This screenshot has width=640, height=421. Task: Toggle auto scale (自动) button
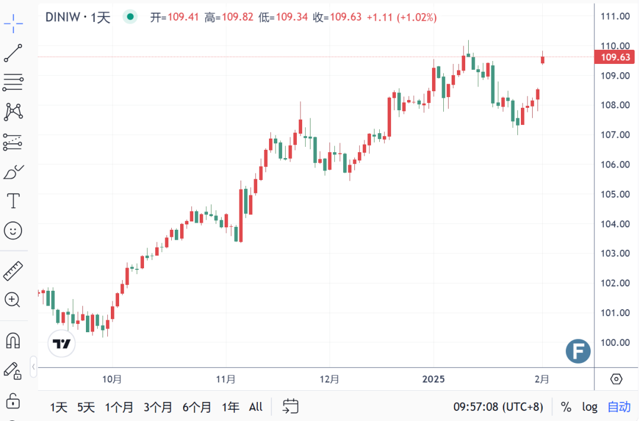point(619,407)
